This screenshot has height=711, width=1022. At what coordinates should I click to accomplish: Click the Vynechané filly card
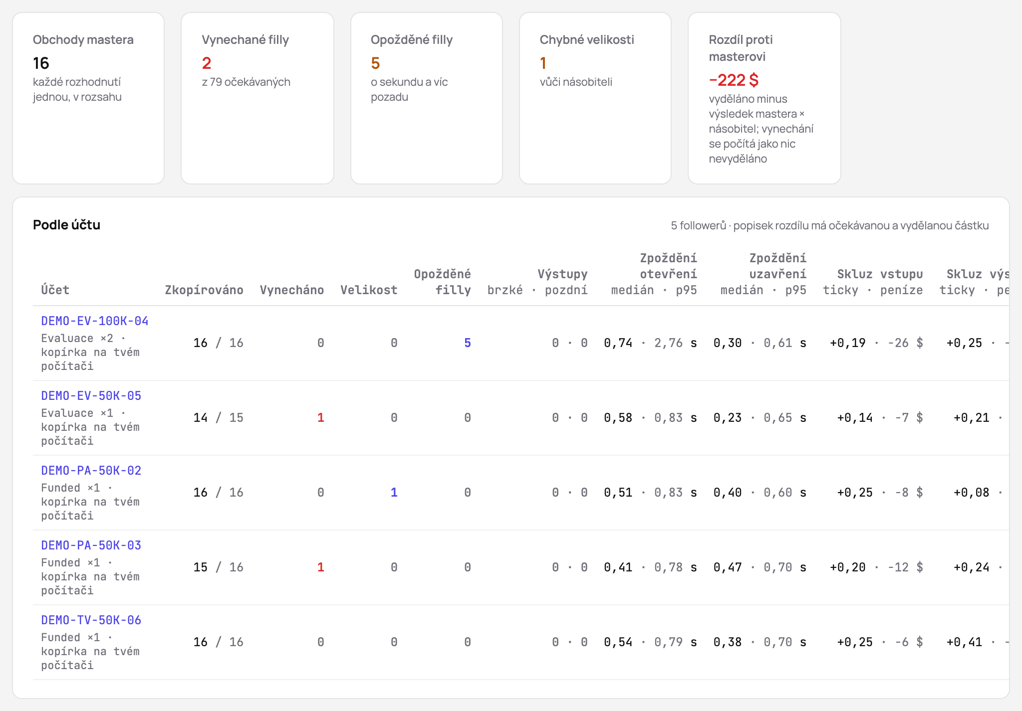point(257,98)
